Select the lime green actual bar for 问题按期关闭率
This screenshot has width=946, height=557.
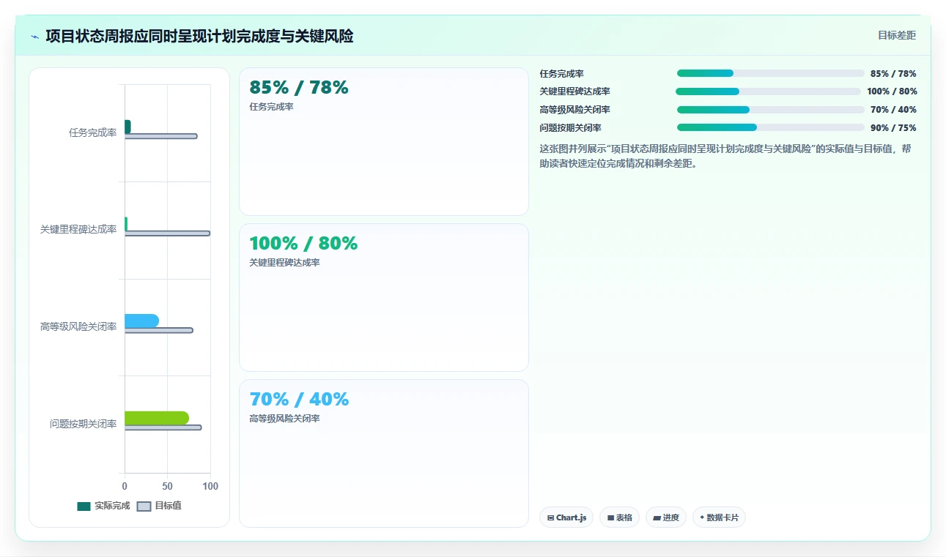pos(157,418)
